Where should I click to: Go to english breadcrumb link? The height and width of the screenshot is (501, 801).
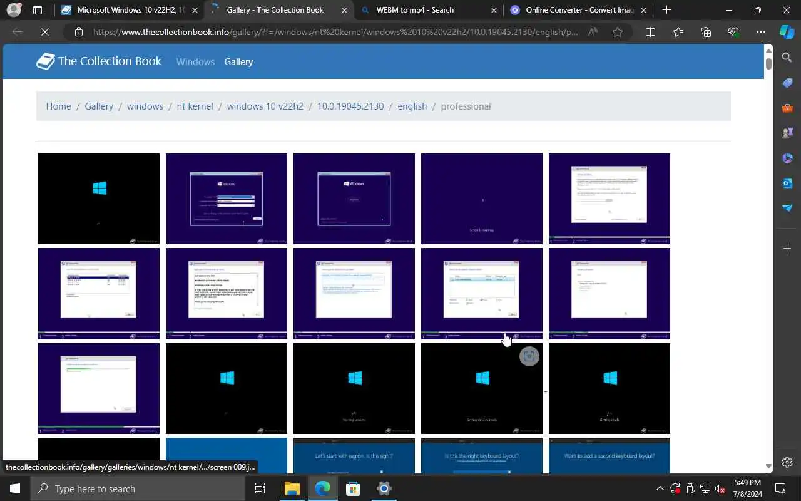tap(412, 106)
